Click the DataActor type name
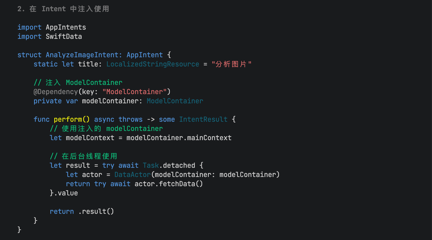 133,175
